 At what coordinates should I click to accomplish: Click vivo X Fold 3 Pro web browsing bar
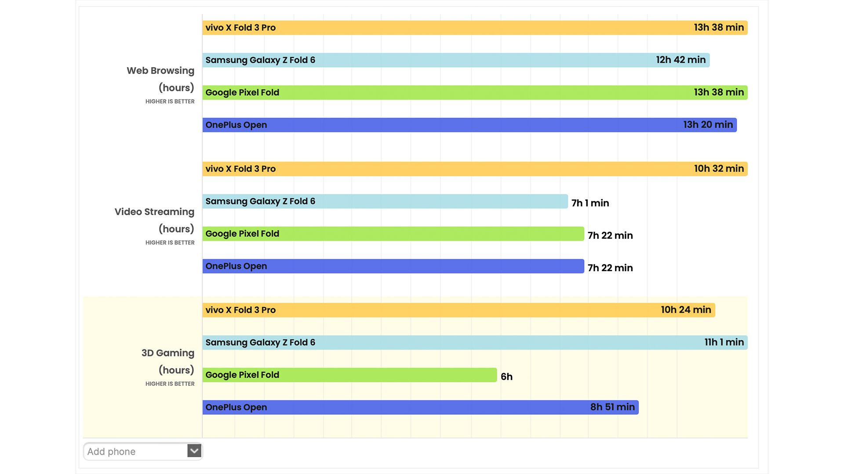[475, 28]
